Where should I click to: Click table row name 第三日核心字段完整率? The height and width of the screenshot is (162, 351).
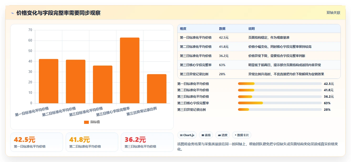coord(196,65)
